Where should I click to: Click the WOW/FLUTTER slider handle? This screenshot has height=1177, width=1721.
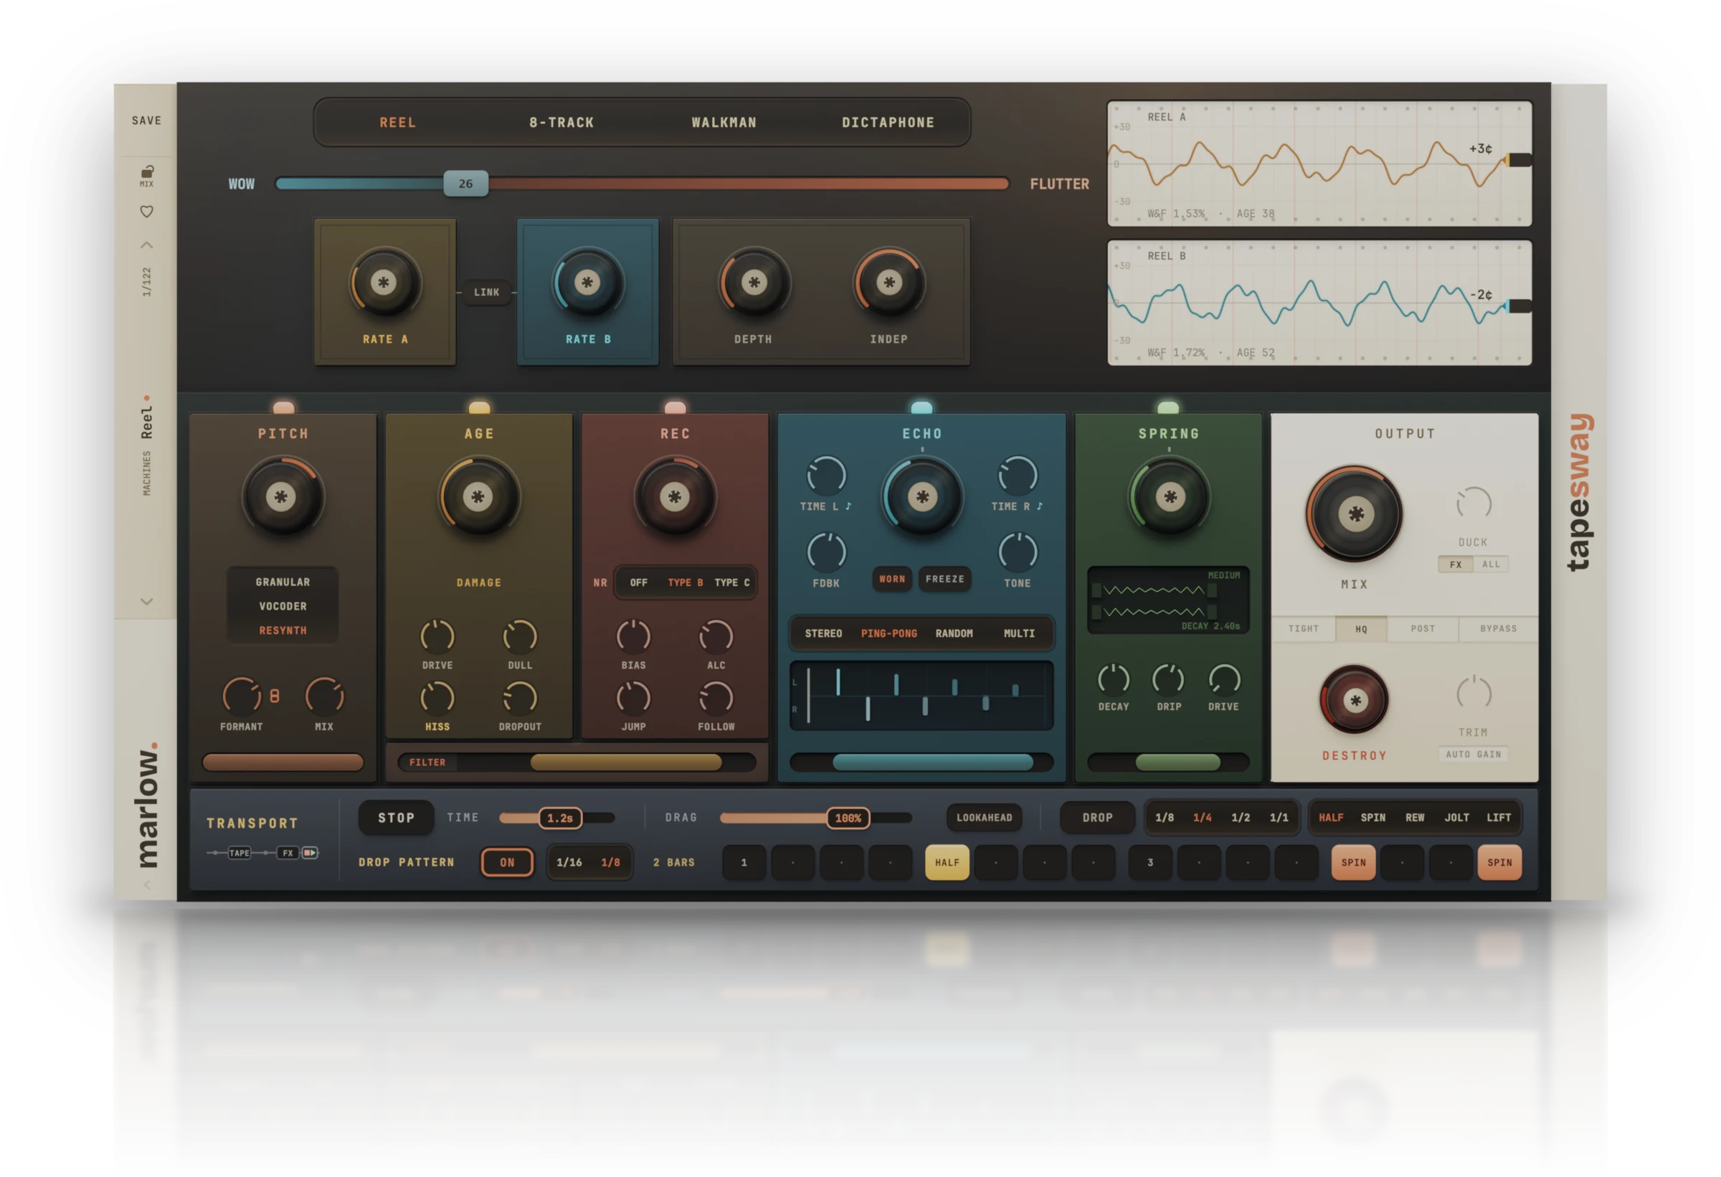[x=466, y=184]
